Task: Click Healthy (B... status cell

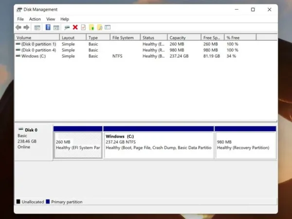Action: [x=154, y=56]
